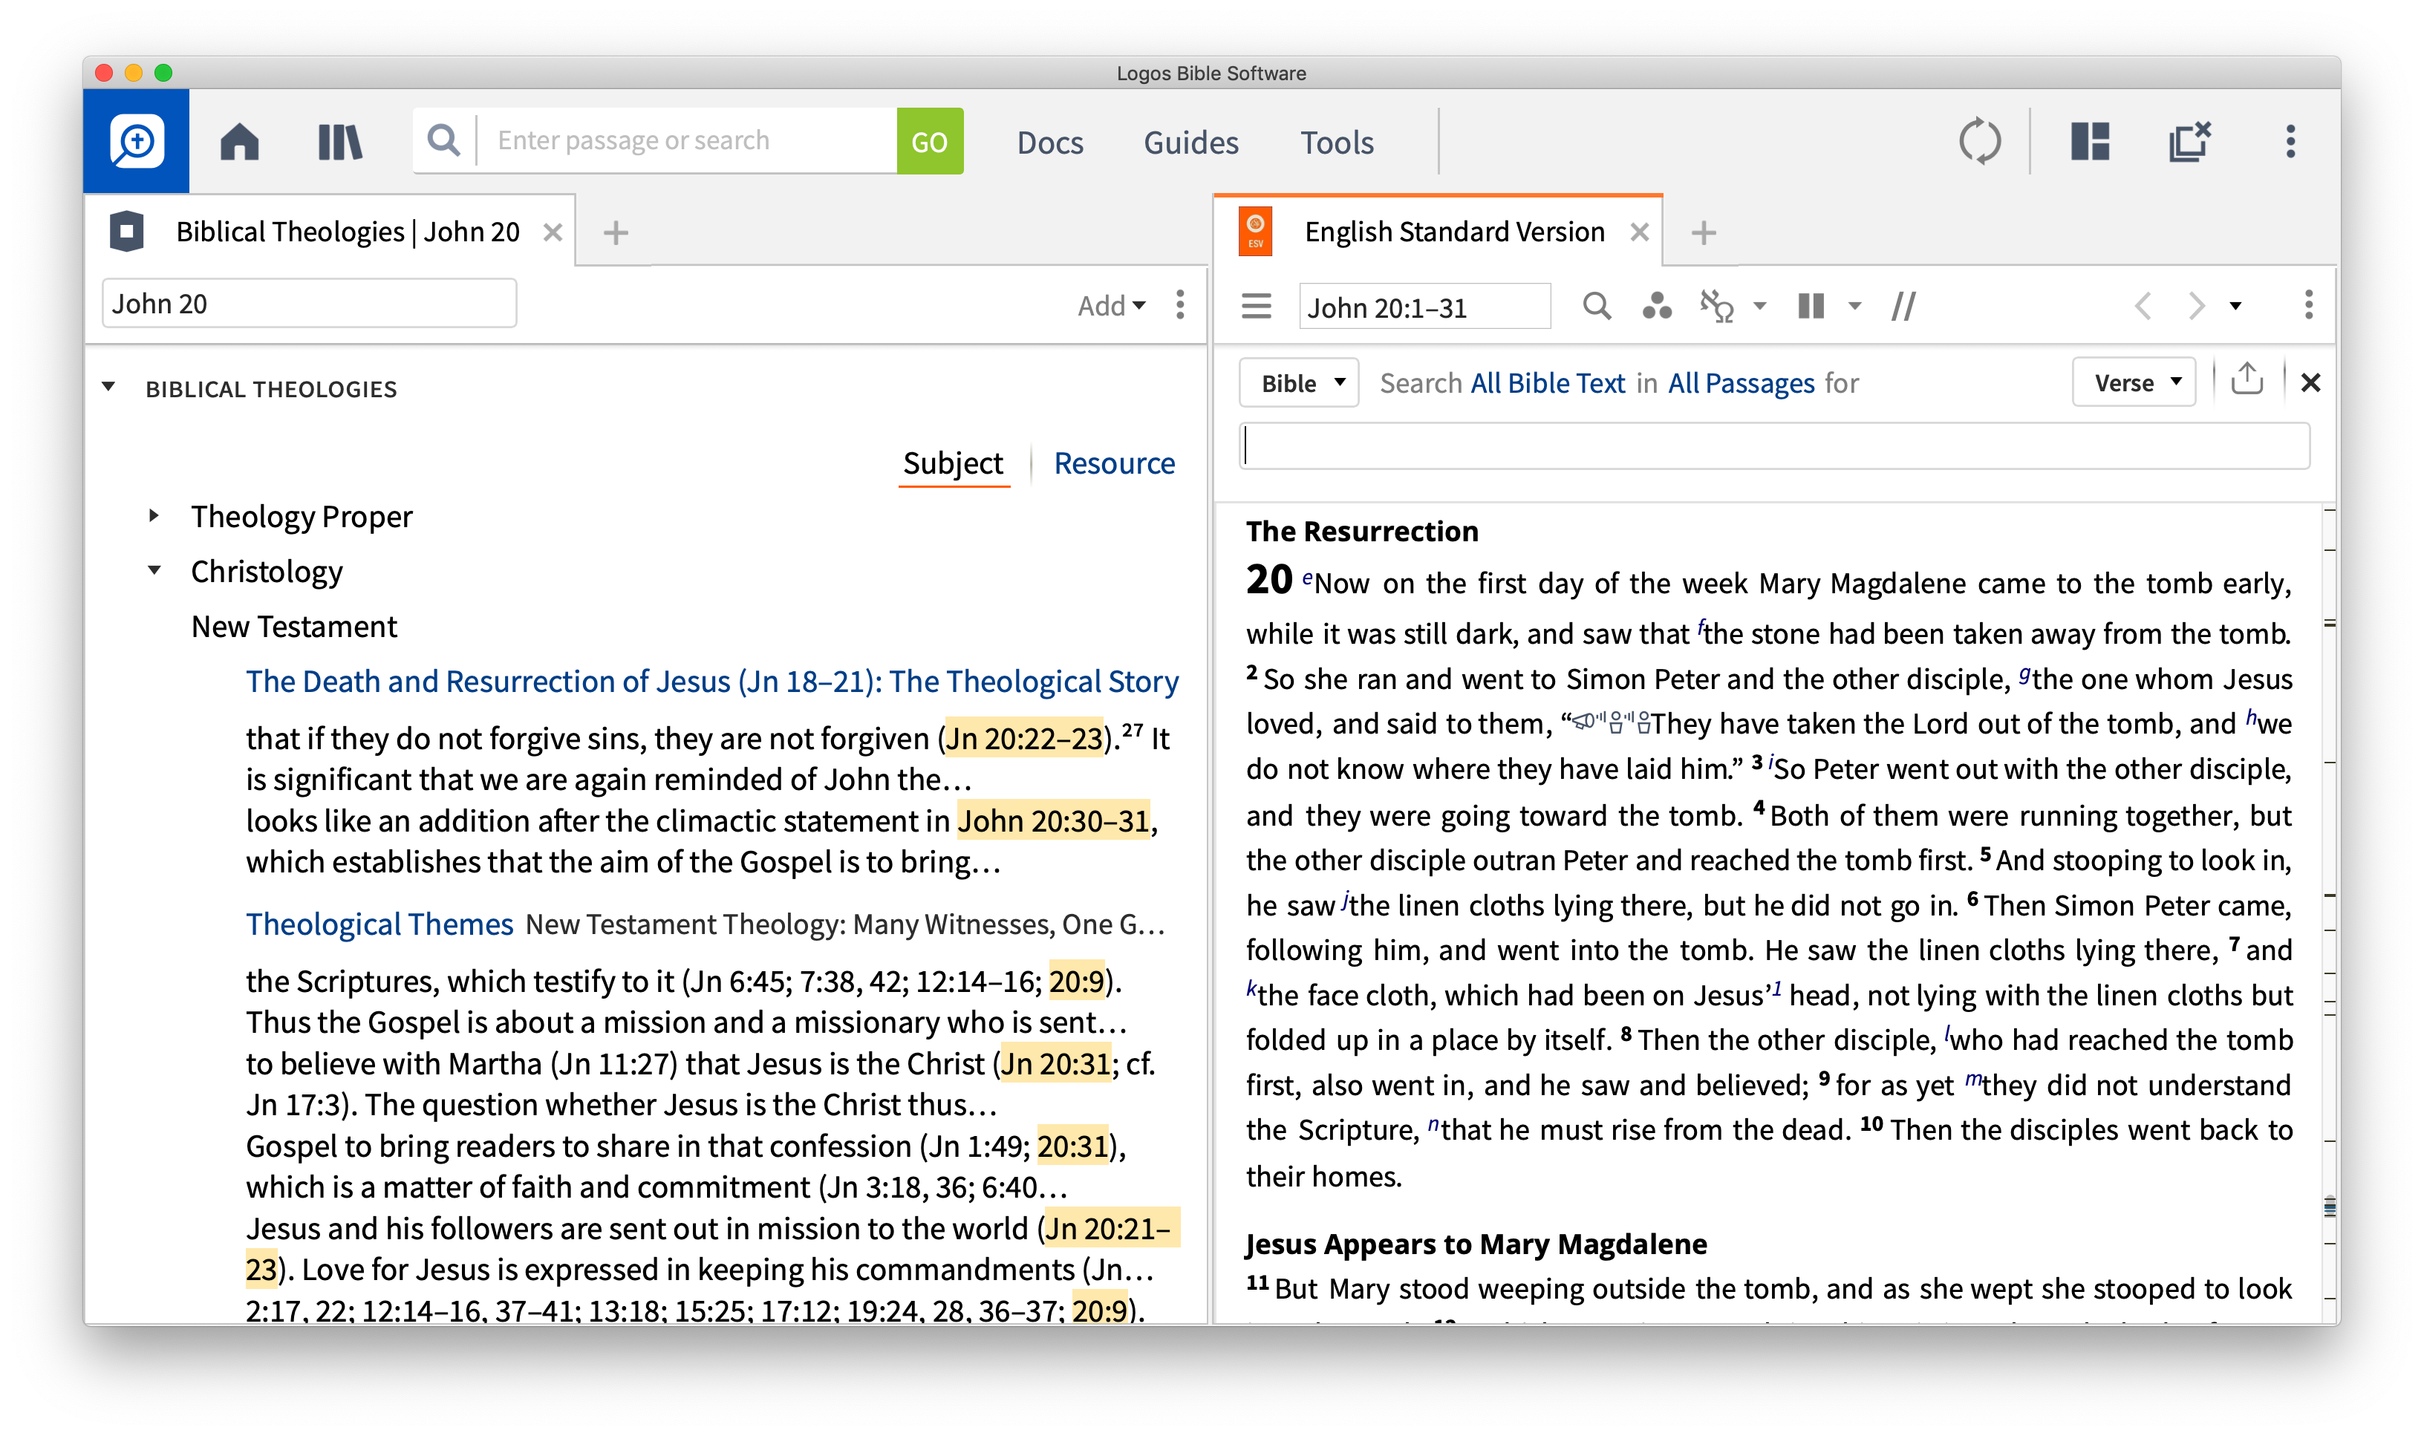Click the John 20:1–31 passage box
Screen dimensions: 2424x1436
[x=1424, y=307]
